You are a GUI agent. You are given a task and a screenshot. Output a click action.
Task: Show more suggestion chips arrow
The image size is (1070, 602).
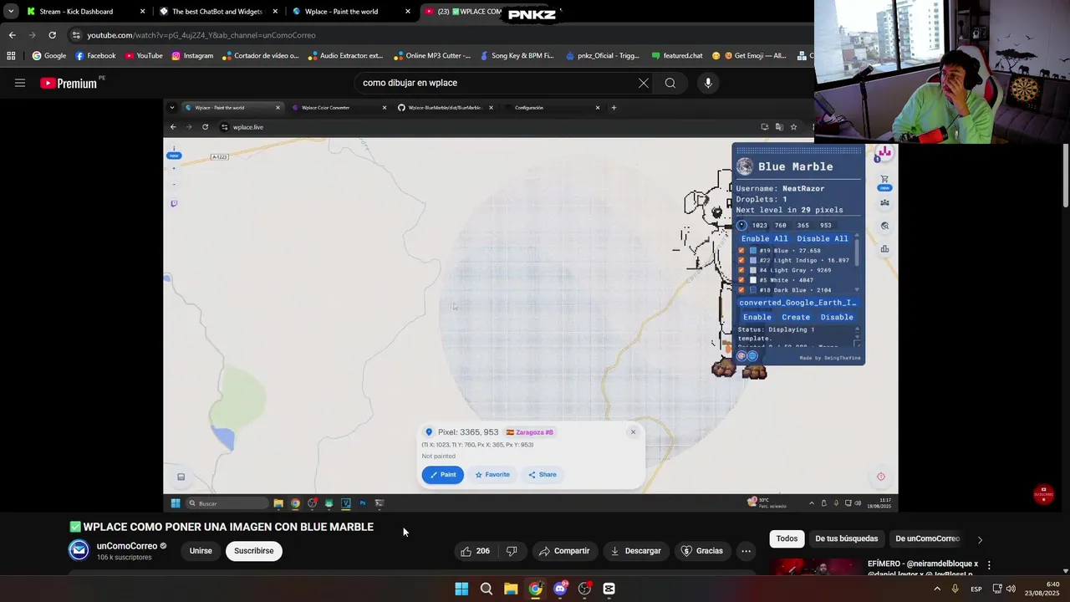pyautogui.click(x=980, y=539)
